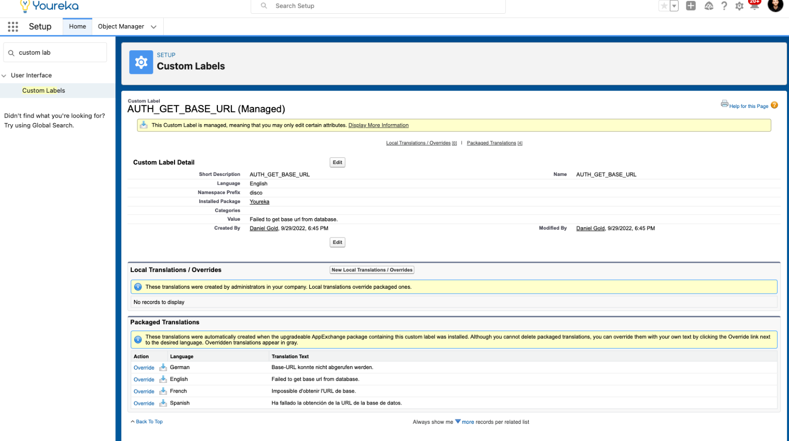Override the German translation

[144, 368]
